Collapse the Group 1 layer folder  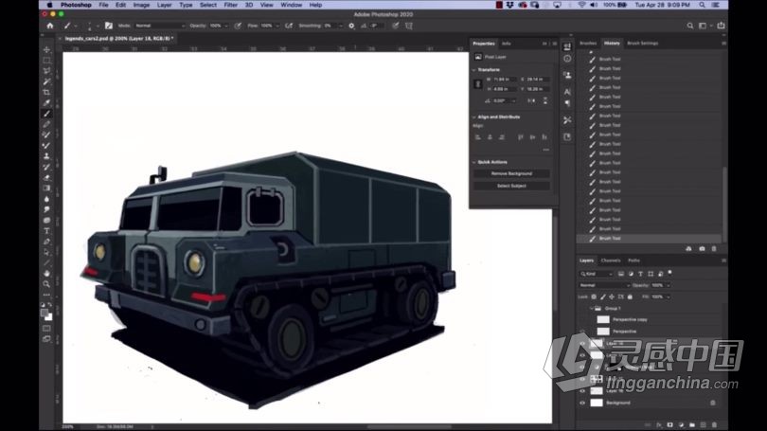tap(592, 308)
